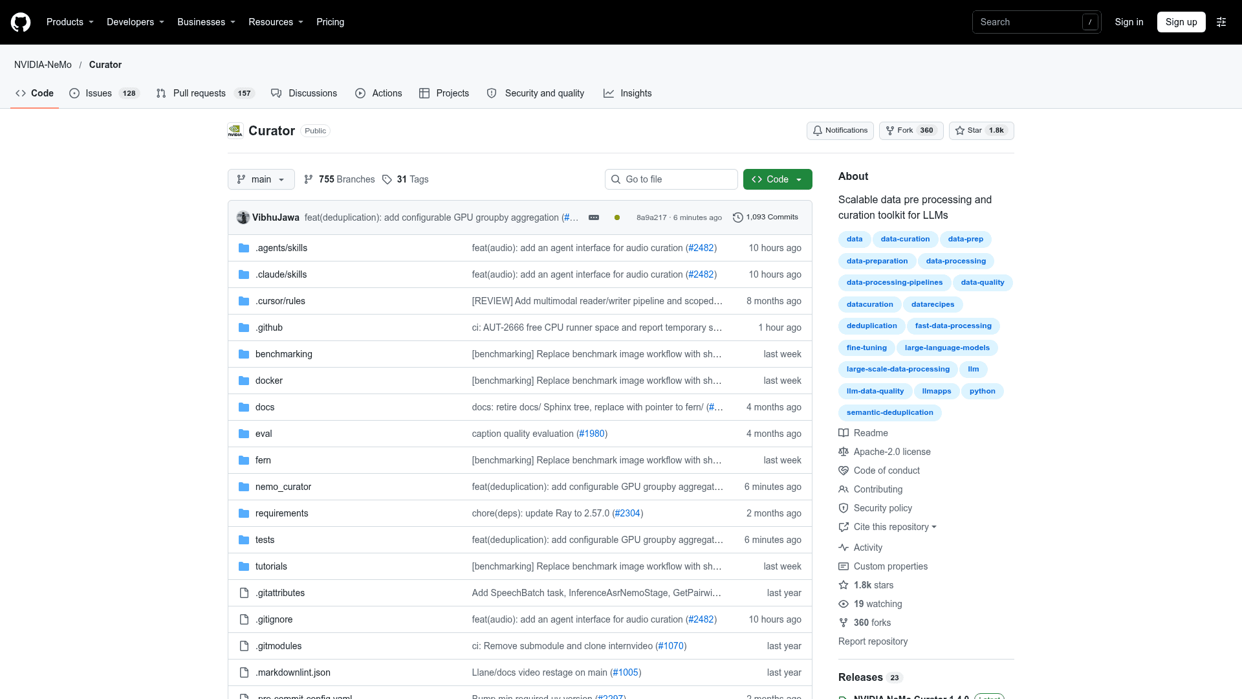Fork the Curator repository
The height and width of the screenshot is (699, 1242).
coord(911,131)
